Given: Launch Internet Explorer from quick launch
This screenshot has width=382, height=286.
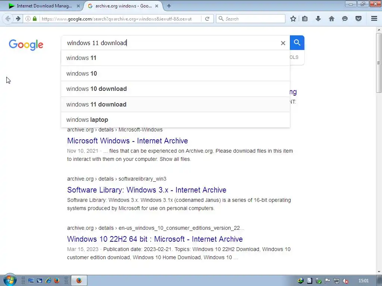Looking at the screenshot, I should 48,281.
